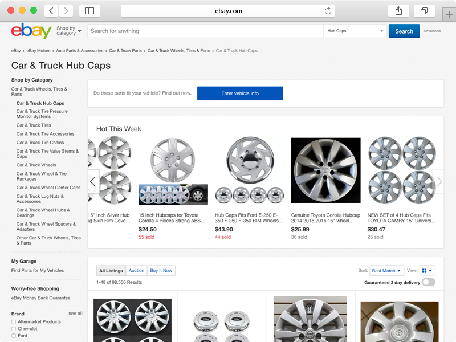Toggle Guaranteed 3 day delivery switch
The height and width of the screenshot is (342, 456).
coord(429,282)
